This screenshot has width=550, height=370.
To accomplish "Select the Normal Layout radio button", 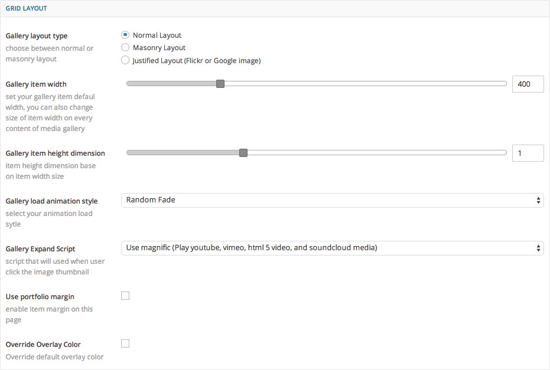I will coord(125,35).
